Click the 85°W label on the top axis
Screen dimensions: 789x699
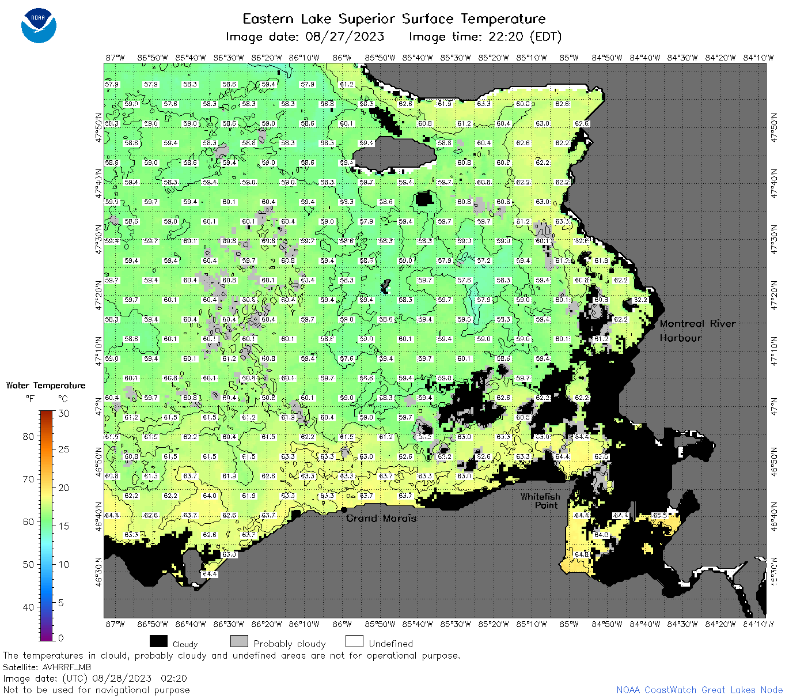[x=569, y=58]
